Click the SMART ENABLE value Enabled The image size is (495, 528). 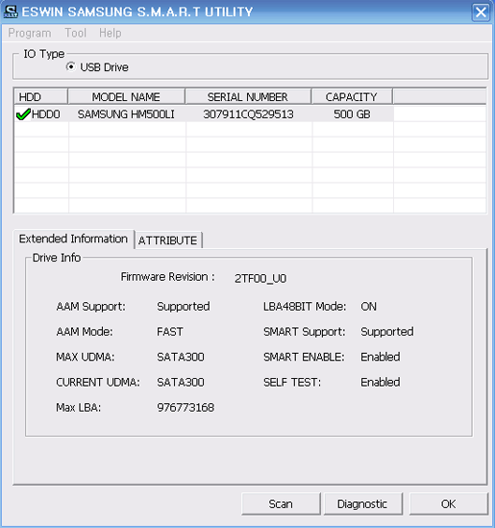tap(381, 357)
